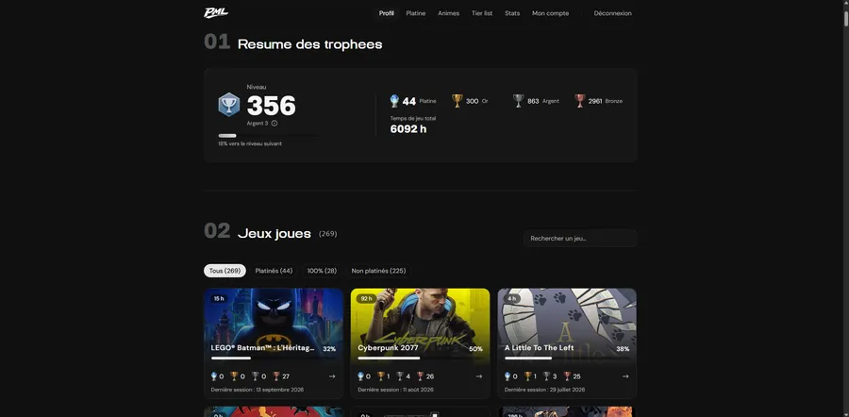Viewport: 849px width, 417px height.
Task: Select the Non platinés (225) filter
Action: click(378, 271)
